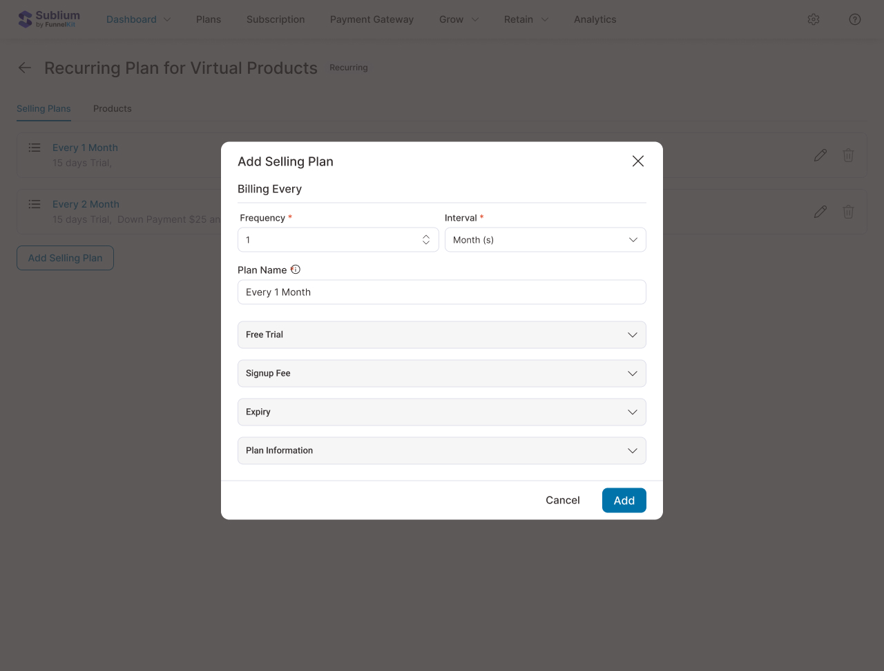Open the settings gear icon
This screenshot has height=671, width=884.
tap(814, 19)
